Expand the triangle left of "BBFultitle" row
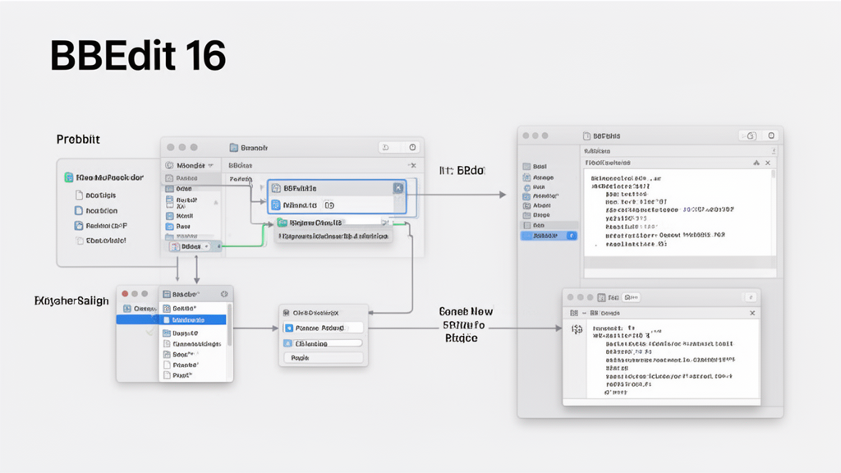Screen dimensions: 841x473 click(262, 188)
